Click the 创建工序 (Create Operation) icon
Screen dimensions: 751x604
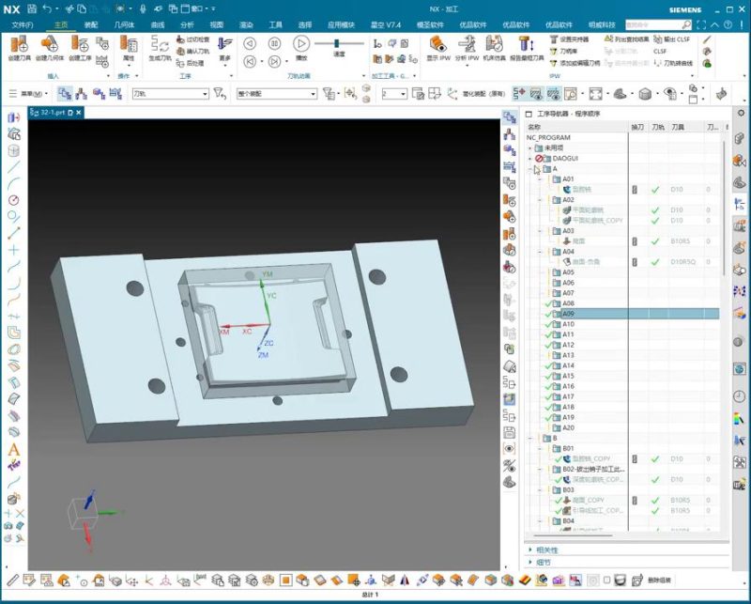pos(80,45)
